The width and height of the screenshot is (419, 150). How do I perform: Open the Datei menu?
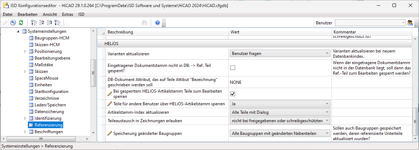[8, 14]
